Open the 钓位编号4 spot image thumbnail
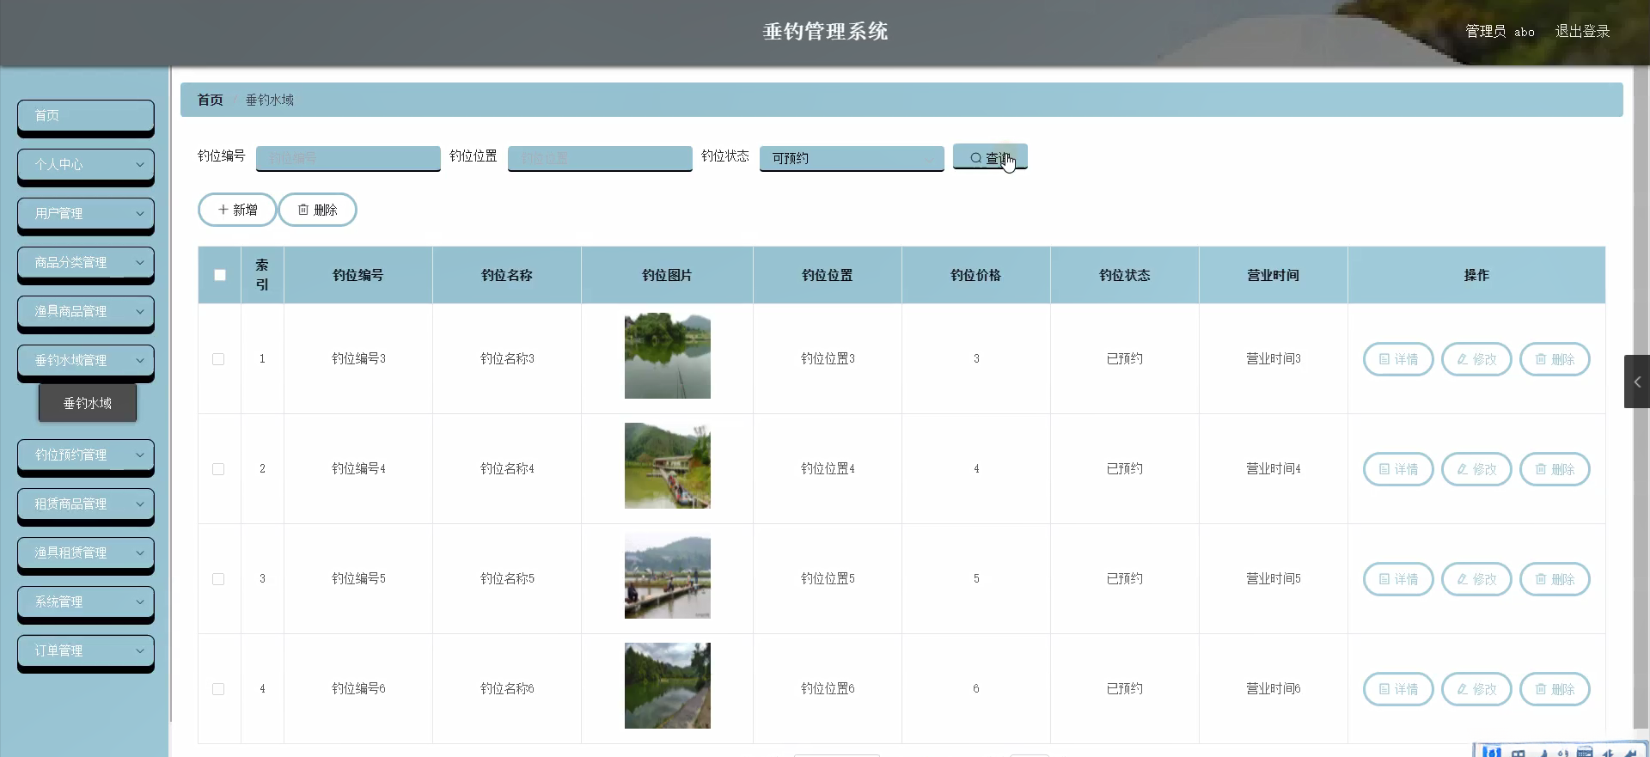 668,466
